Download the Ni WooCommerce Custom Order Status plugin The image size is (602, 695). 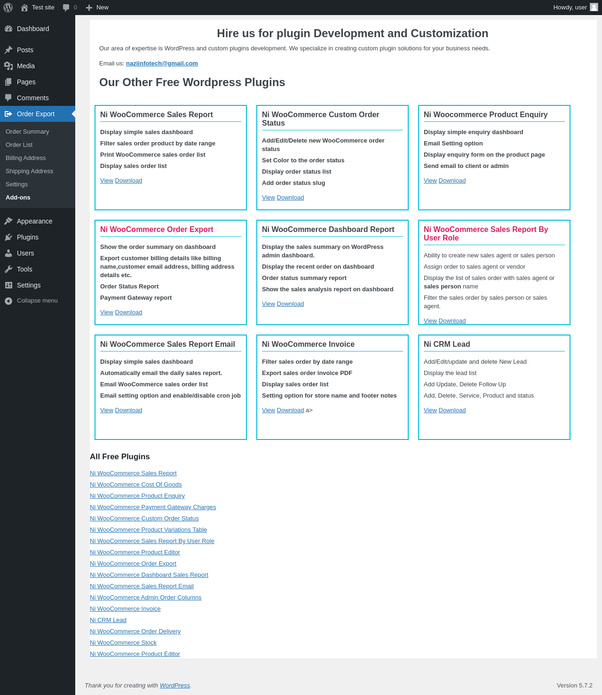[x=290, y=198]
